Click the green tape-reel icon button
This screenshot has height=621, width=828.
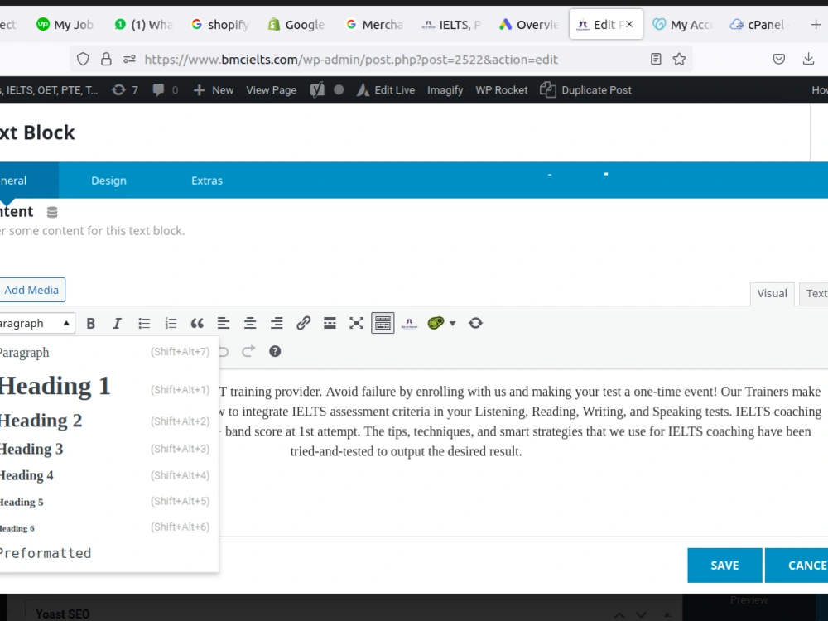click(x=436, y=323)
